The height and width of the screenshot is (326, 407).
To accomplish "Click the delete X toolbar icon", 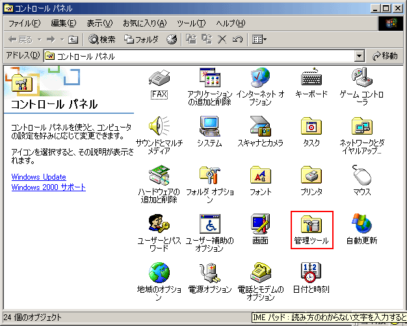I will click(222, 40).
